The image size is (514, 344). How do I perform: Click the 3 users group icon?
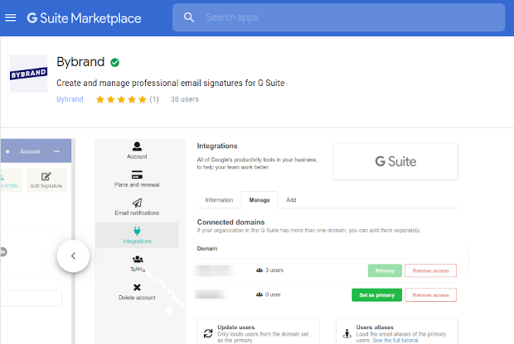(x=259, y=270)
